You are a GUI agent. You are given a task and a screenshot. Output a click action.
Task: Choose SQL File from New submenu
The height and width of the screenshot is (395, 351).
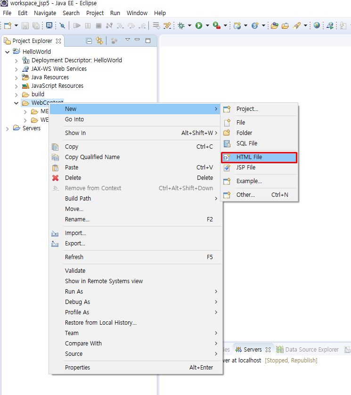pyautogui.click(x=259, y=143)
